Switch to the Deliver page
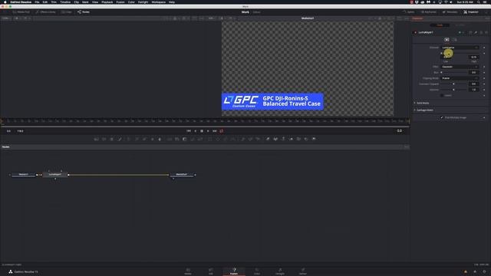 click(303, 271)
